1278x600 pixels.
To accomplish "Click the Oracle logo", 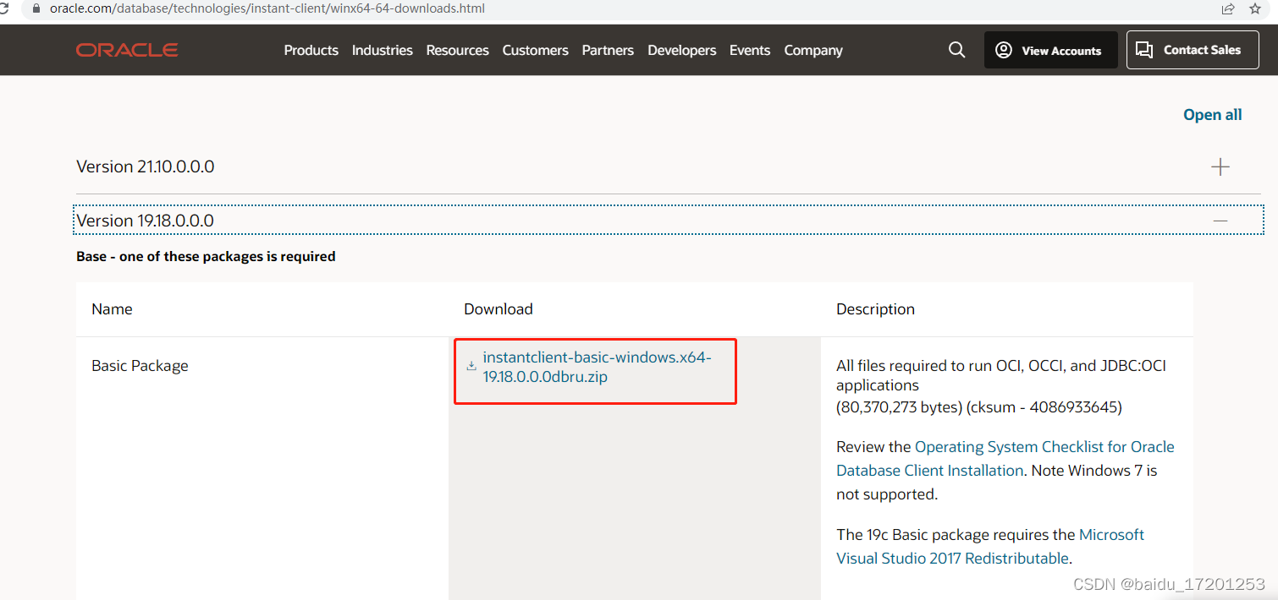I will (126, 50).
